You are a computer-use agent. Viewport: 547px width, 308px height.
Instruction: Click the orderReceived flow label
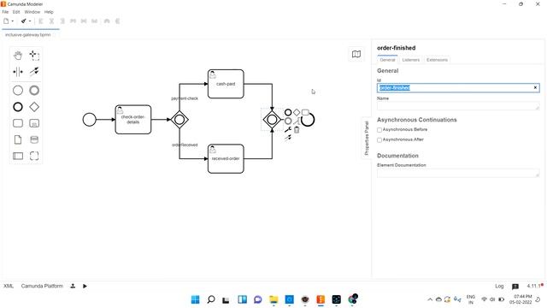[x=185, y=145]
